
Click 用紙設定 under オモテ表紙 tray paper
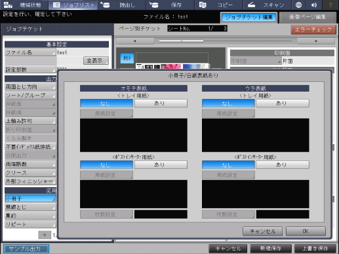click(x=106, y=113)
